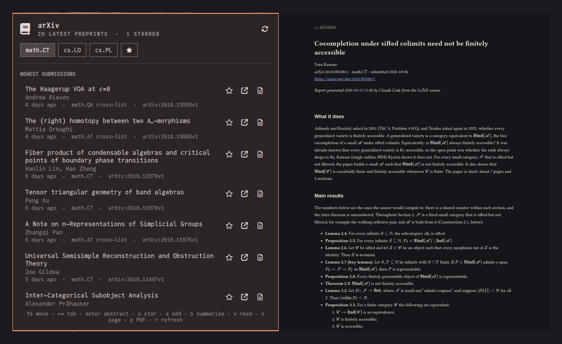Image resolution: width=562 pixels, height=344 pixels.
Task: Go back via all reports link
Action: click(325, 27)
